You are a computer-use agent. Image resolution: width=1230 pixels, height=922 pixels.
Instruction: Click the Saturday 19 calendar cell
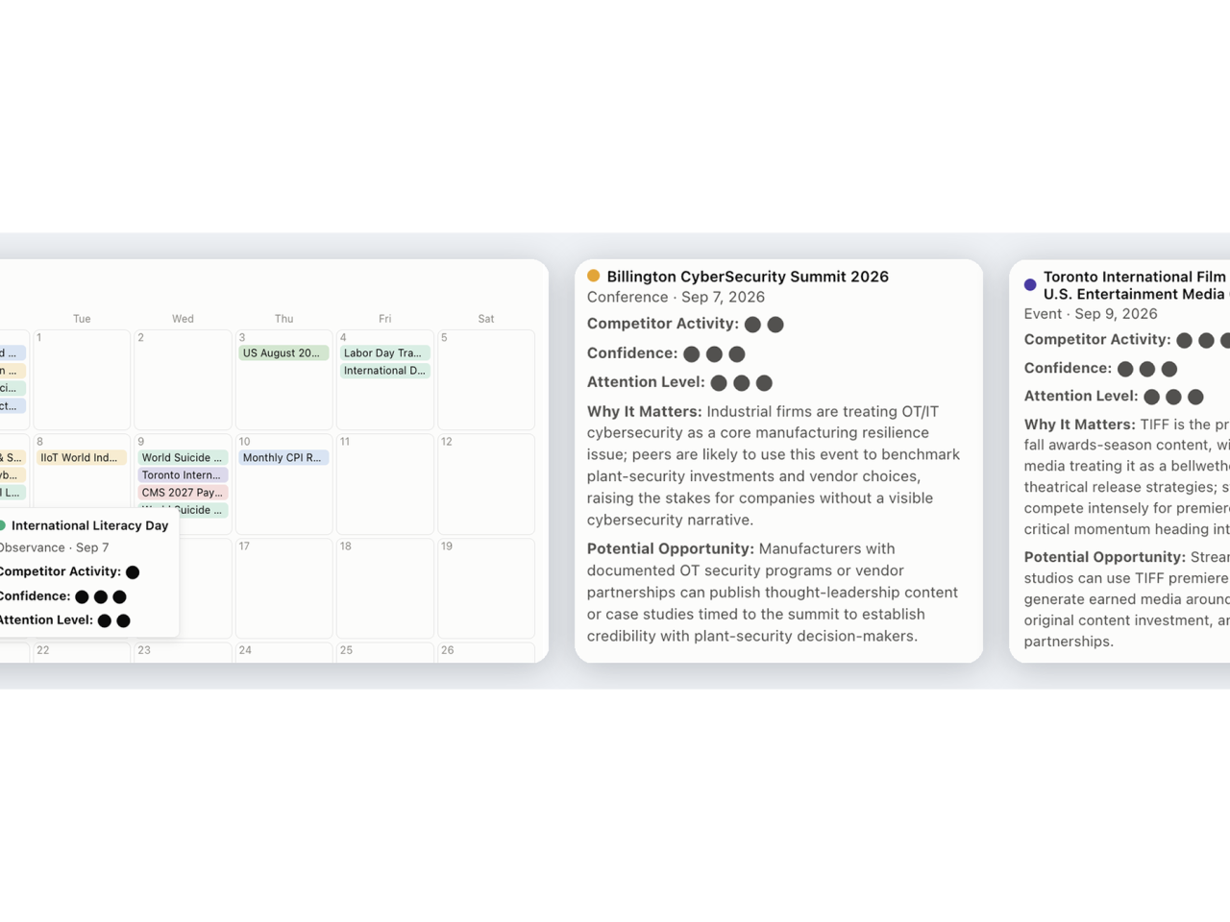[486, 589]
